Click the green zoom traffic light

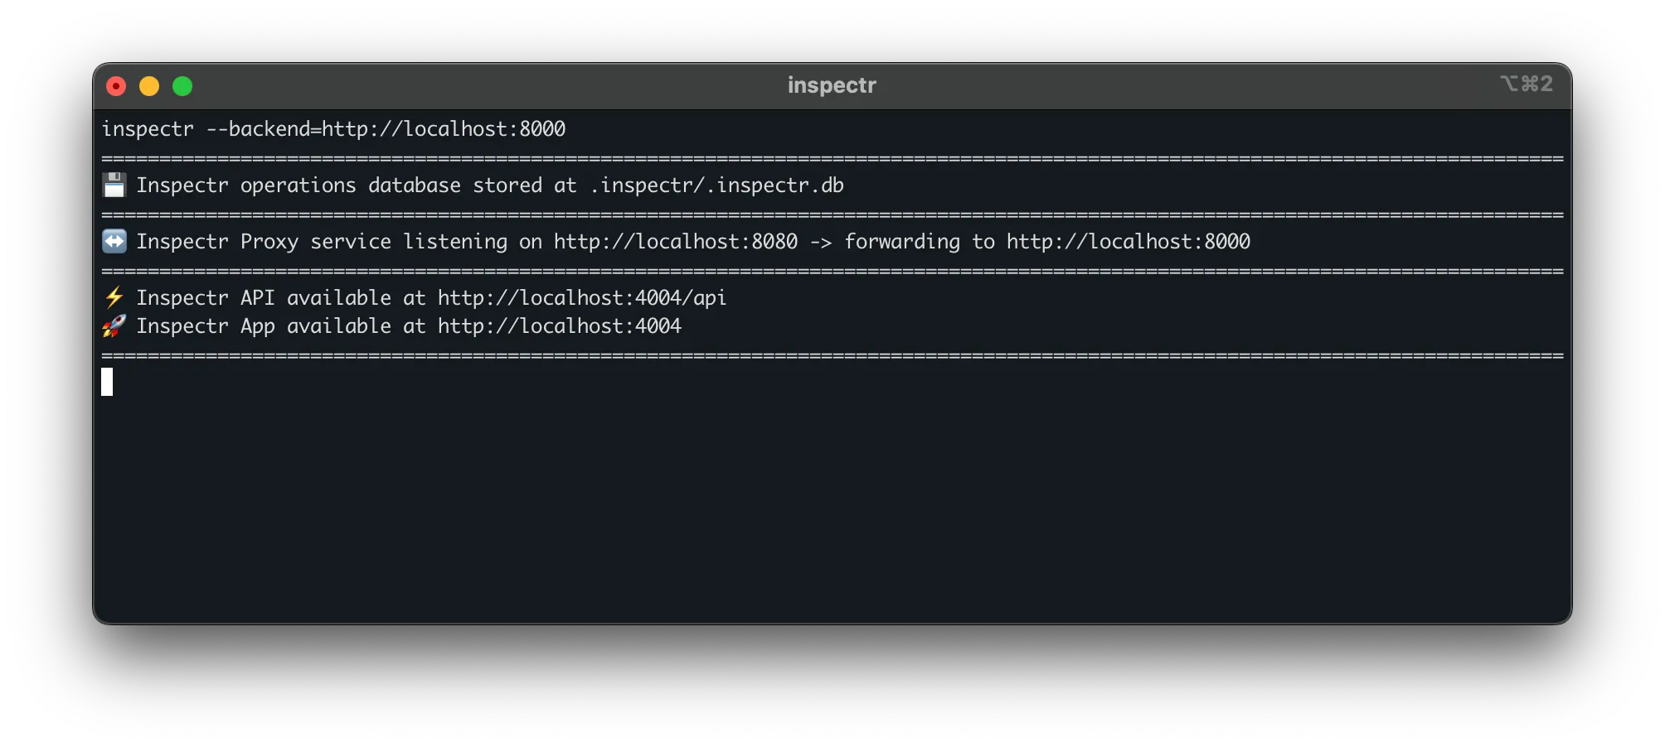[182, 84]
